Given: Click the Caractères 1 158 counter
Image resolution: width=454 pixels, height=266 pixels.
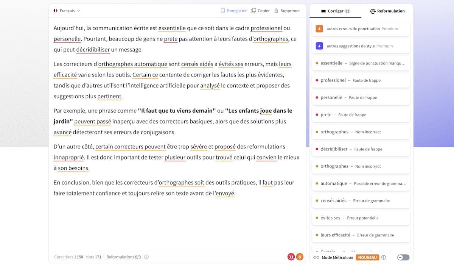Looking at the screenshot, I should point(68,257).
